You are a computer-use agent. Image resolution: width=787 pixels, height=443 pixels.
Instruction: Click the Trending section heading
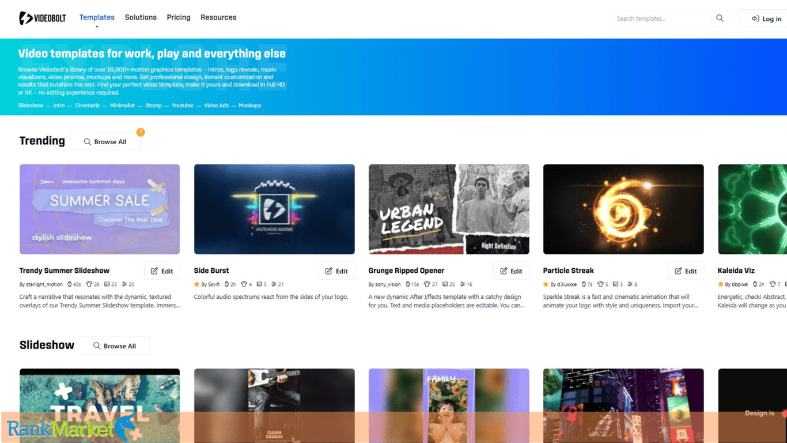[x=42, y=141]
